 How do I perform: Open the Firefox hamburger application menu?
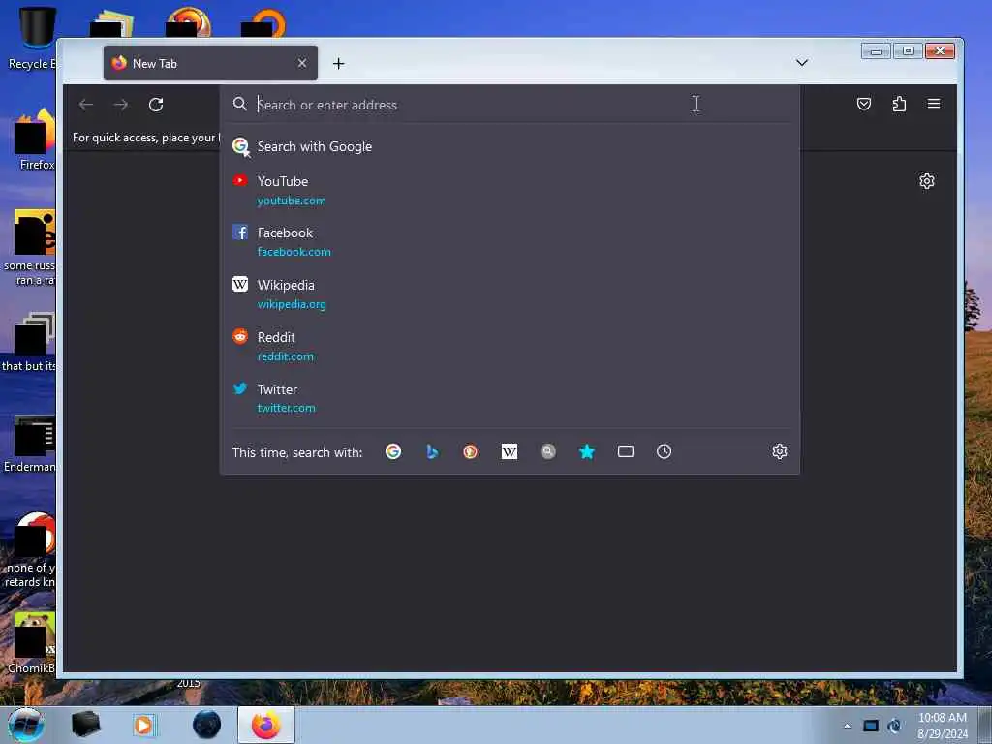934,103
